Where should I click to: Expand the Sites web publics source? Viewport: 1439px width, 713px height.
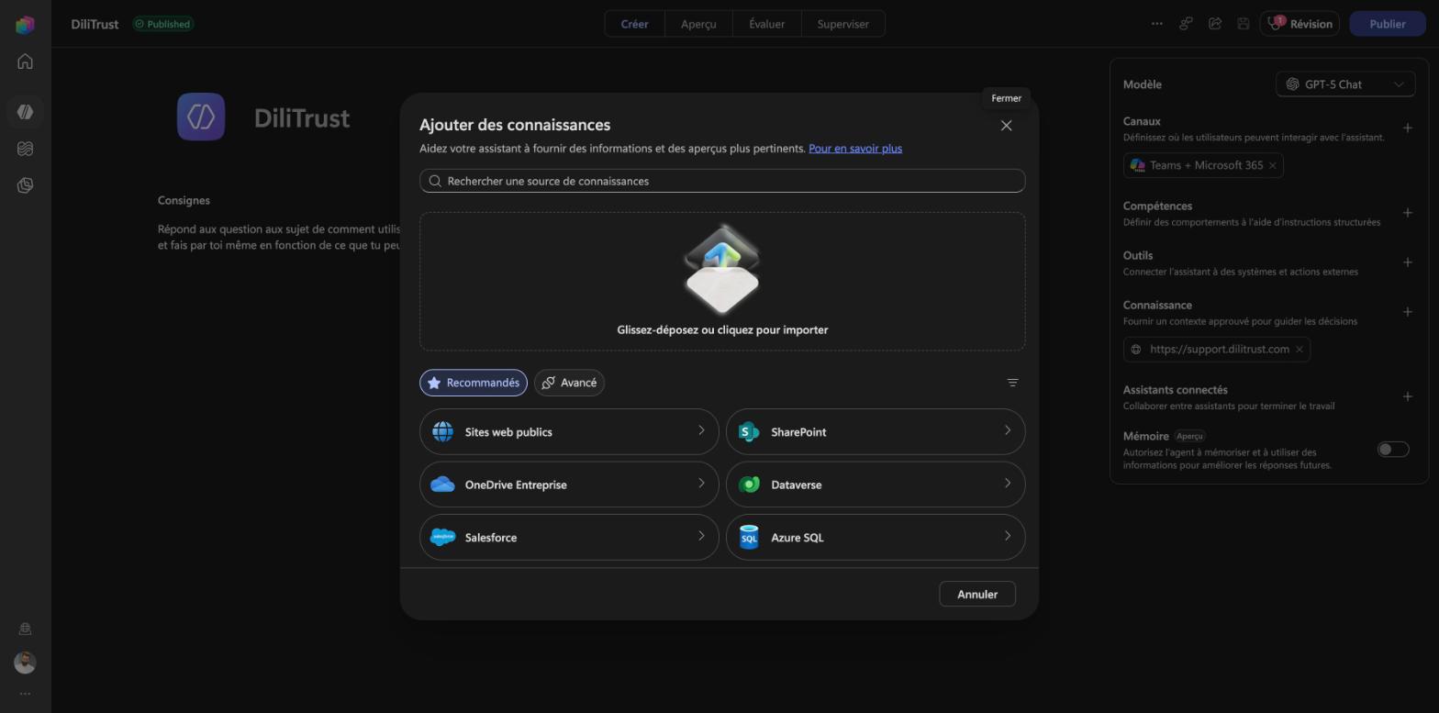569,432
